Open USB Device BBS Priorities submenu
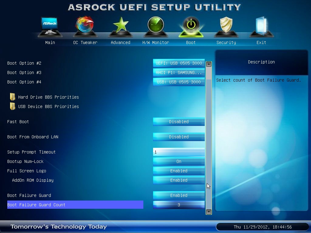 point(48,106)
